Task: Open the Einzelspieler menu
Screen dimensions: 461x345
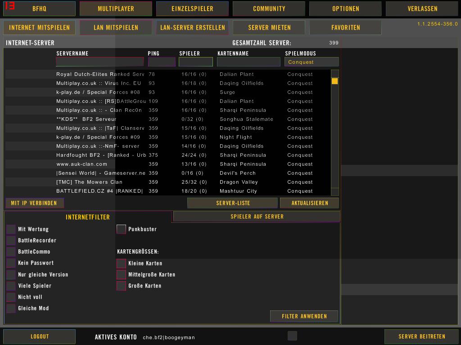Action: pyautogui.click(x=192, y=9)
